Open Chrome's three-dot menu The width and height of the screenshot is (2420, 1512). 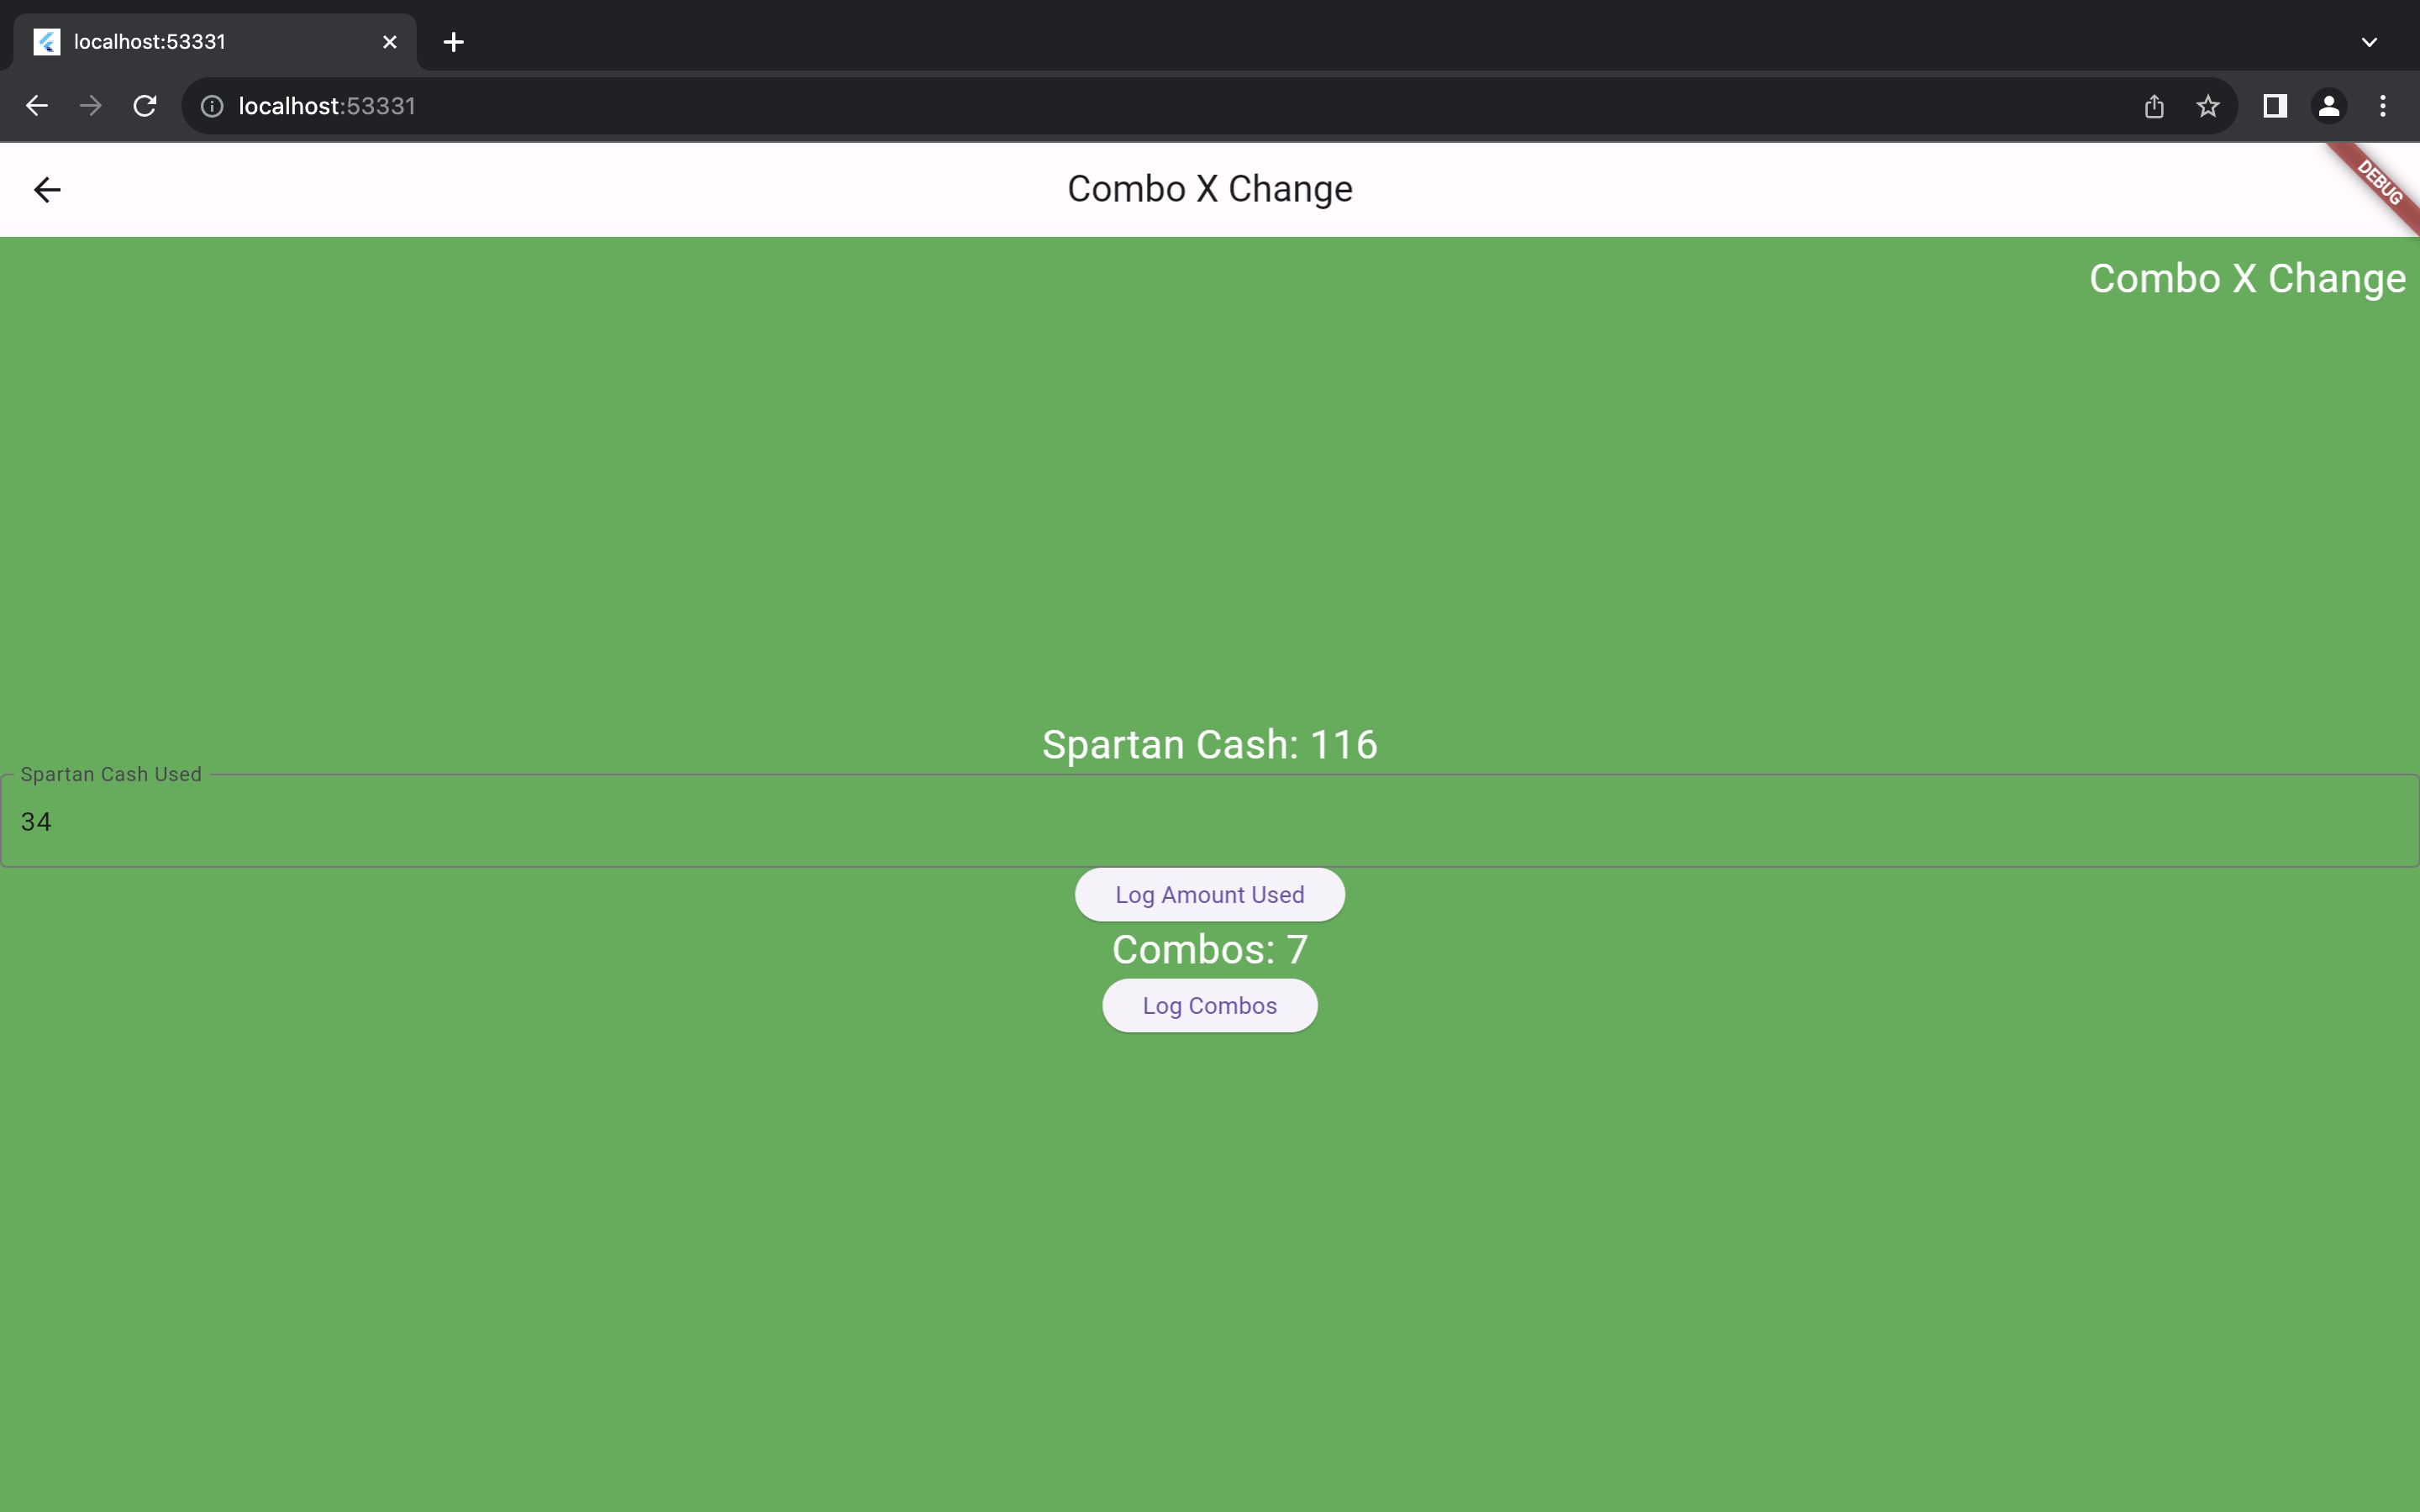pos(2383,106)
